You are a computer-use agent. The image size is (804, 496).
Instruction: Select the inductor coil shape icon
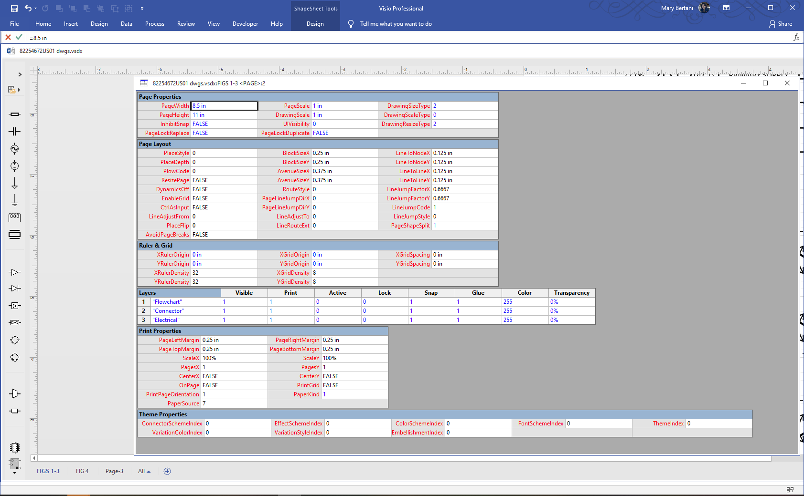[x=15, y=217]
